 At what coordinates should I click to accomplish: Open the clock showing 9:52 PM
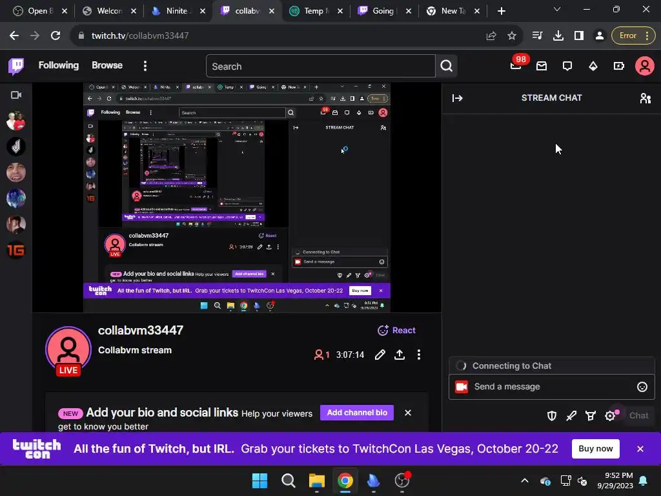pos(615,480)
